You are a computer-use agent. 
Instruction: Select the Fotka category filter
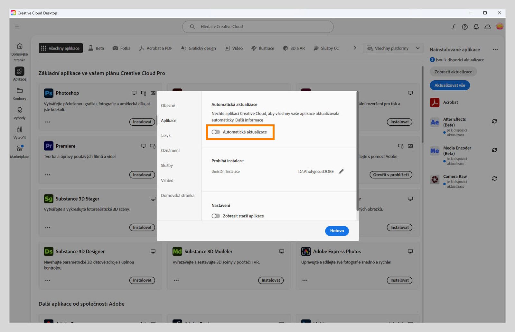click(x=121, y=48)
